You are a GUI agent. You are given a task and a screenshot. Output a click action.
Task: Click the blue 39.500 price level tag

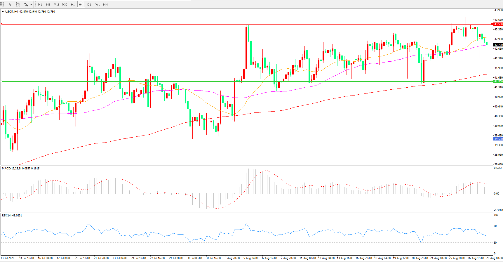click(x=498, y=139)
